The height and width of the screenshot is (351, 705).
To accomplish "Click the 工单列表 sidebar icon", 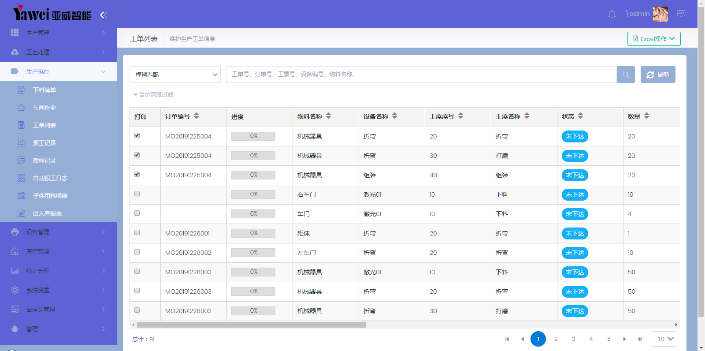I will pos(21,125).
